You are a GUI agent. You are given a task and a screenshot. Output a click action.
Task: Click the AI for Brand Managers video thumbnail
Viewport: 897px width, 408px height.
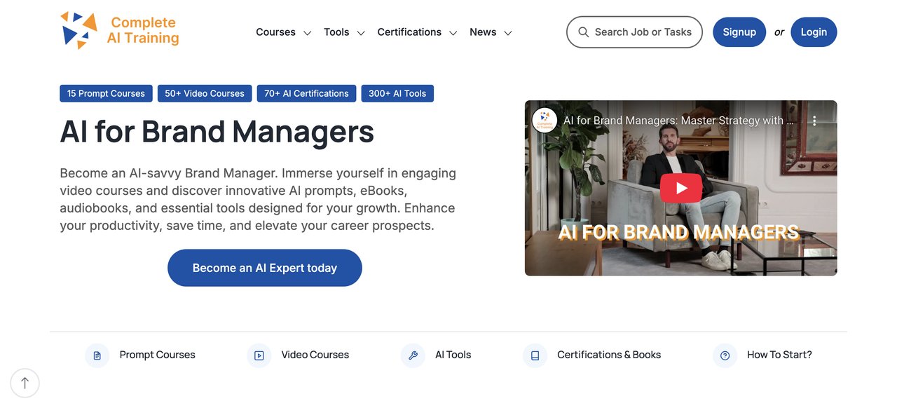tap(681, 188)
